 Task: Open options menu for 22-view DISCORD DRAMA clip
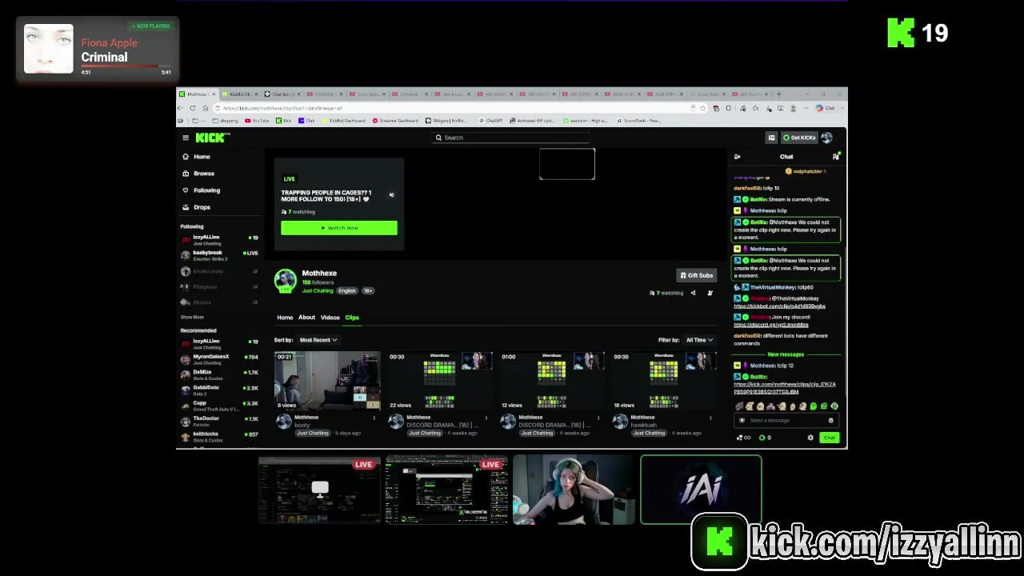486,418
